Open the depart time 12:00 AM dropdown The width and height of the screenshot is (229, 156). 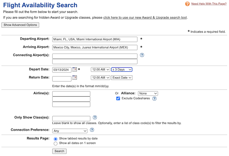point(100,70)
